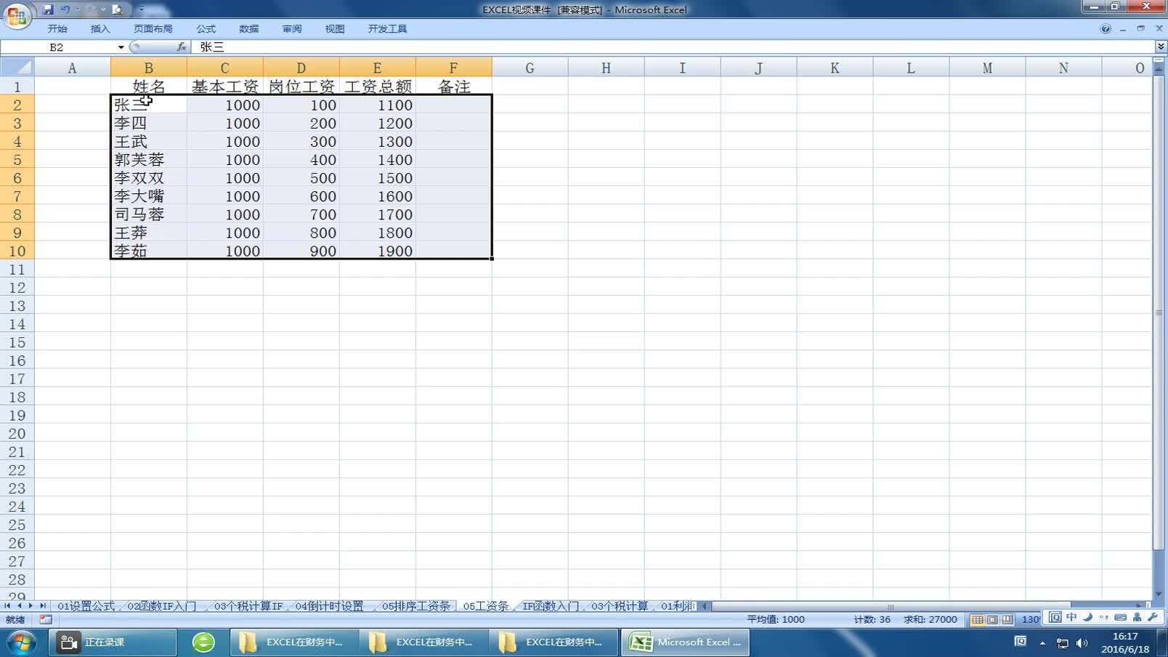This screenshot has height=657, width=1168.
Task: Click the 基本工资 header cell
Action: [225, 86]
